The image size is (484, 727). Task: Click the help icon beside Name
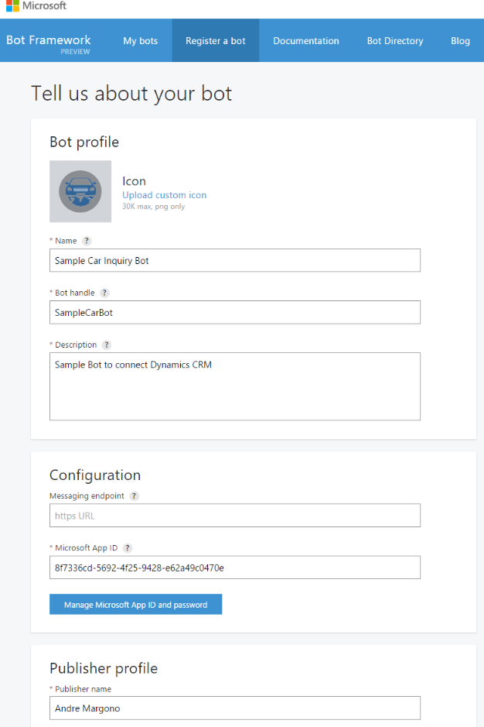[87, 241]
